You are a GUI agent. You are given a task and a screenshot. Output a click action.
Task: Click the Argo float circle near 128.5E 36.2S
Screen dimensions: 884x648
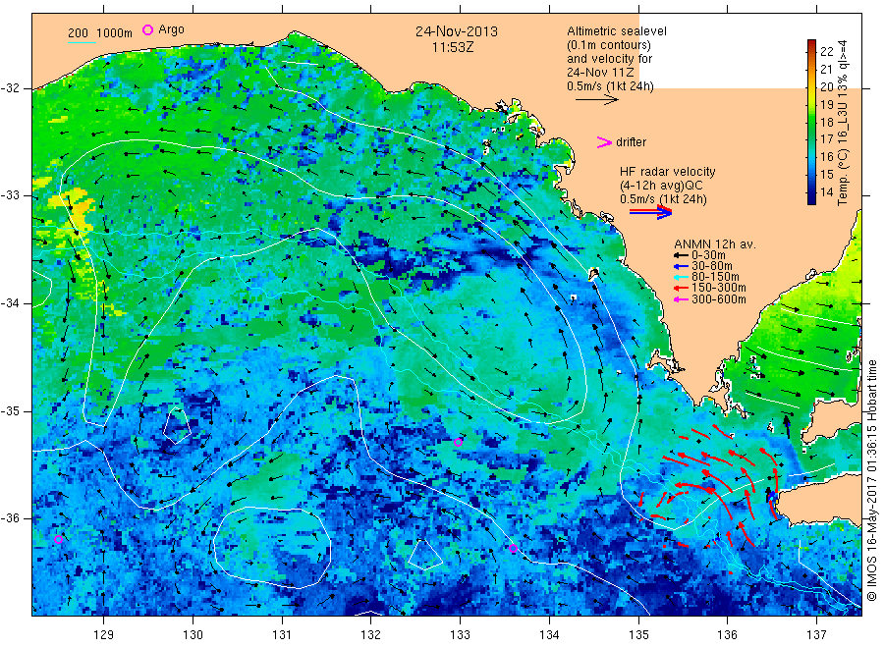(x=58, y=539)
